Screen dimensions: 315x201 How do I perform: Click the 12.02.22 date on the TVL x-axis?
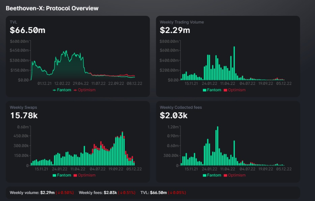pos(62,83)
